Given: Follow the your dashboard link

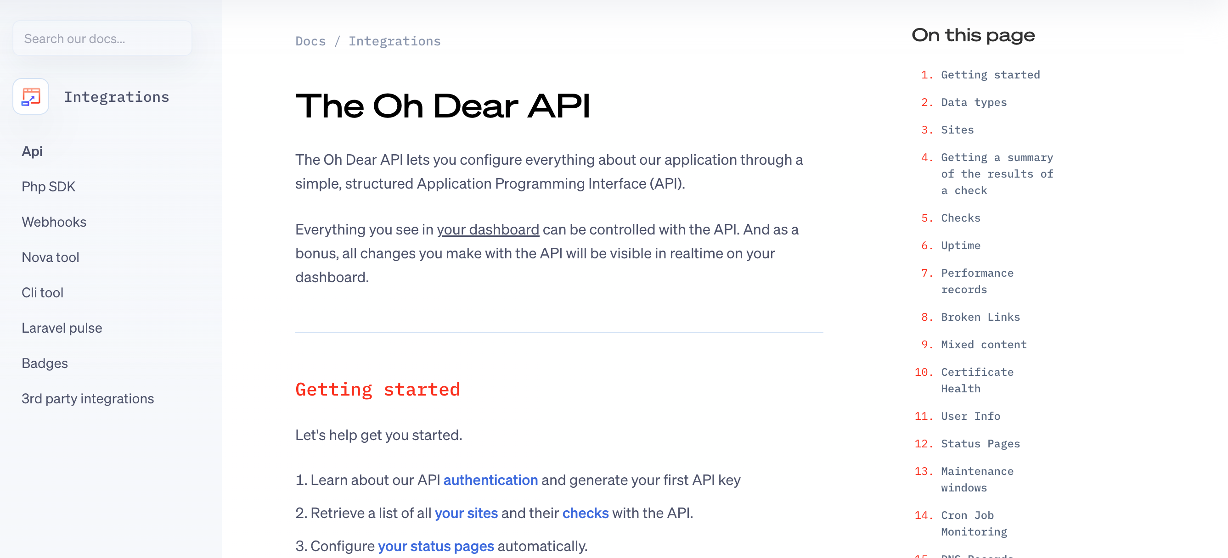Looking at the screenshot, I should click(x=488, y=230).
